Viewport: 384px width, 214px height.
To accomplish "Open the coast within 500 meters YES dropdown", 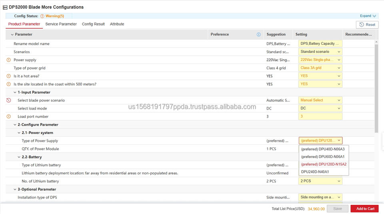I will coord(320,84).
